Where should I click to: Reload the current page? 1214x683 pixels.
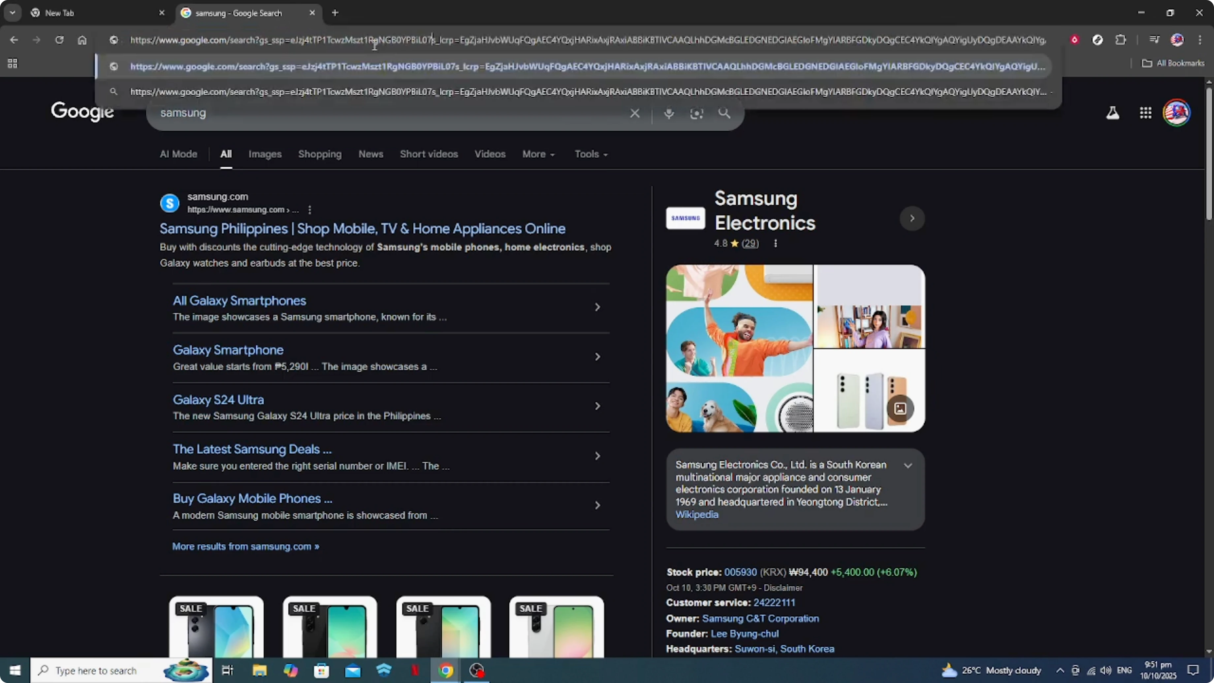pyautogui.click(x=59, y=40)
